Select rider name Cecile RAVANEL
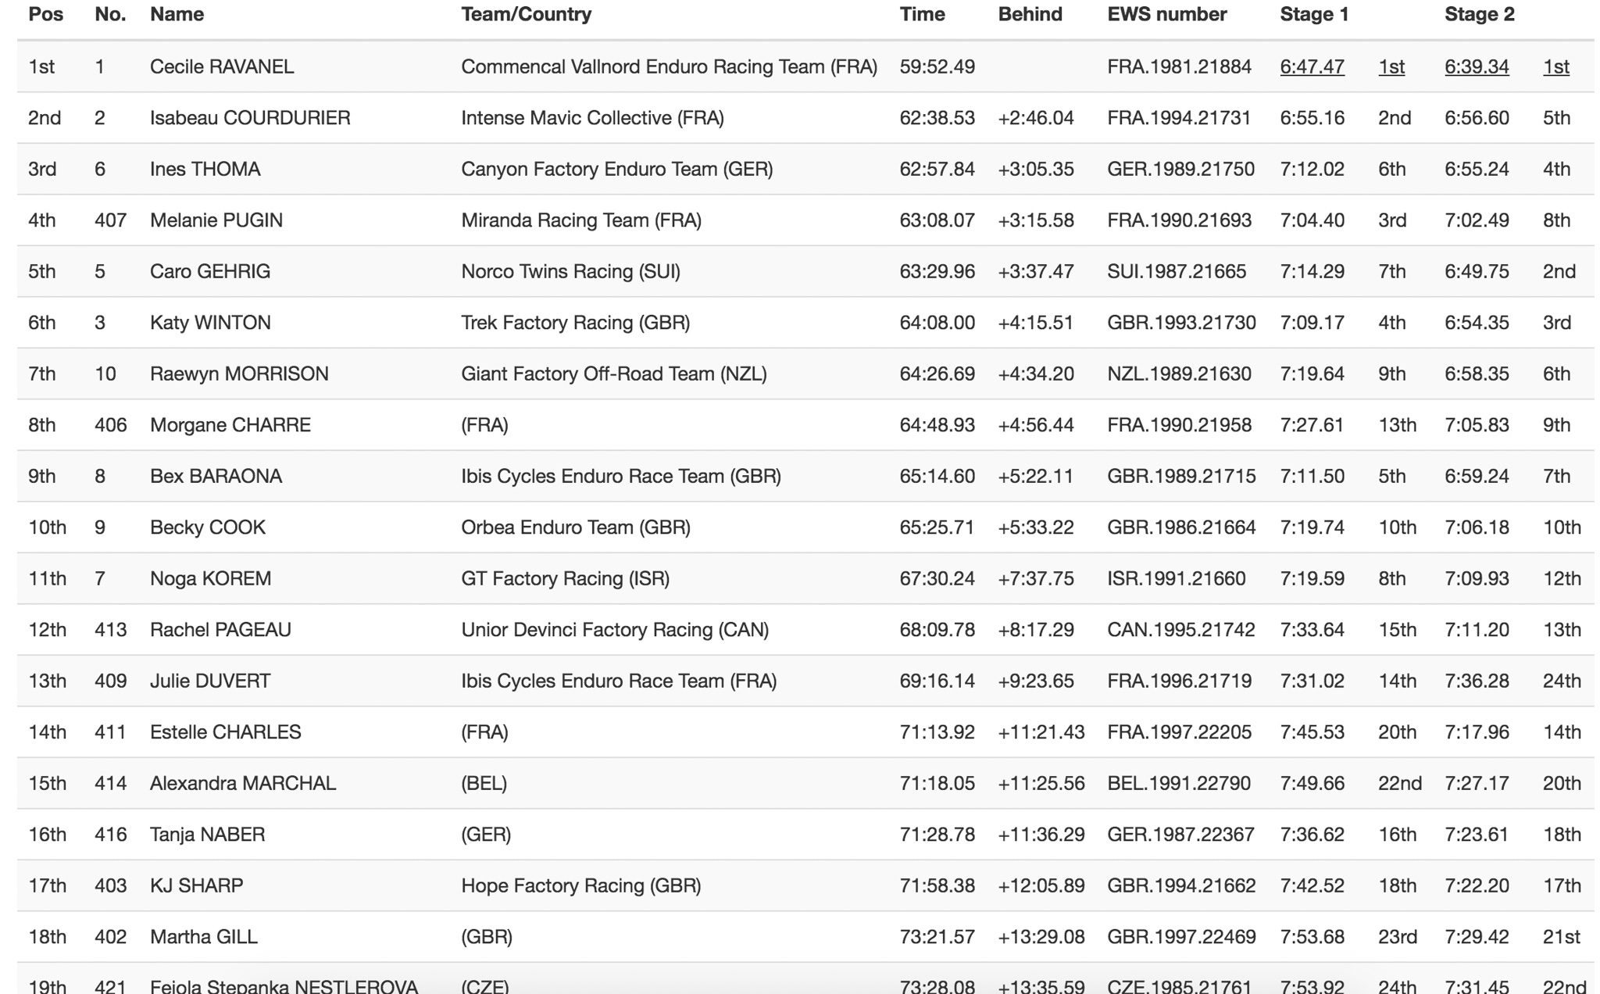 pyautogui.click(x=222, y=67)
